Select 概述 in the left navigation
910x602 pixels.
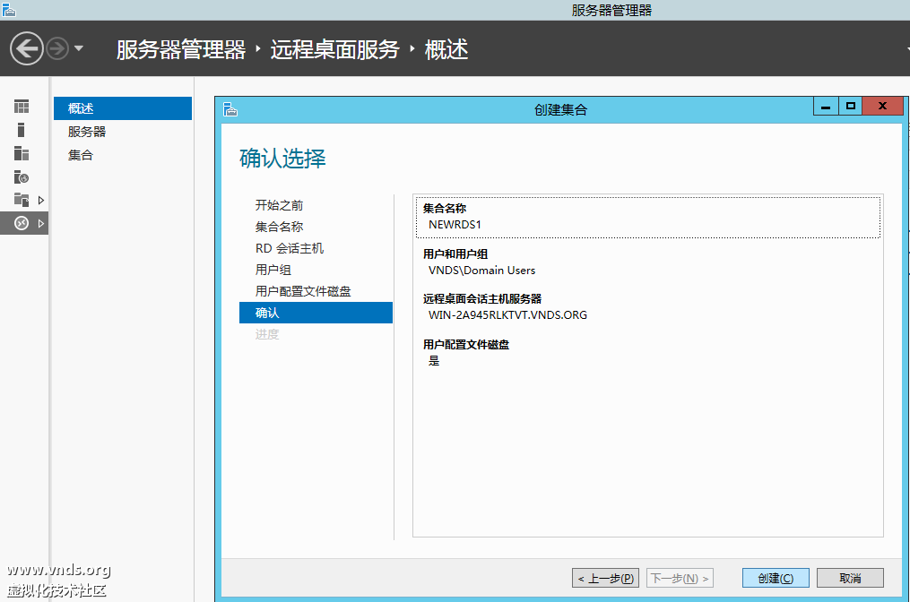123,108
